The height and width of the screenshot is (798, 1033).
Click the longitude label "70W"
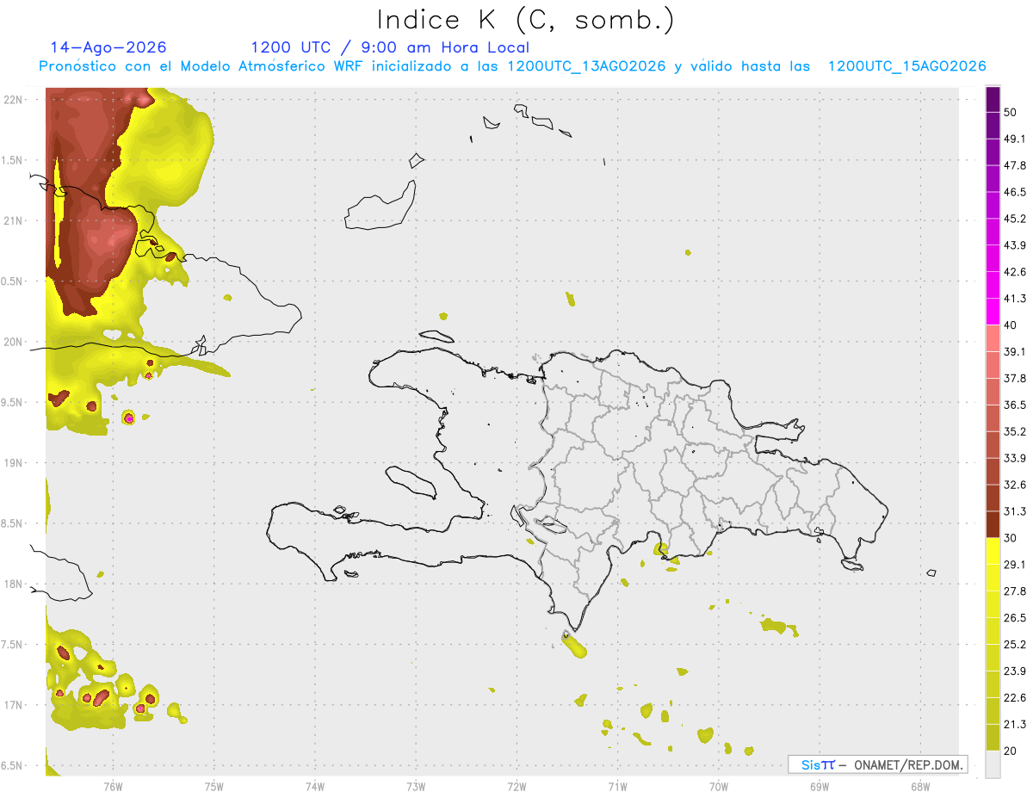[719, 786]
